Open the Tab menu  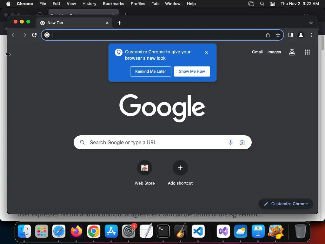click(x=155, y=3)
